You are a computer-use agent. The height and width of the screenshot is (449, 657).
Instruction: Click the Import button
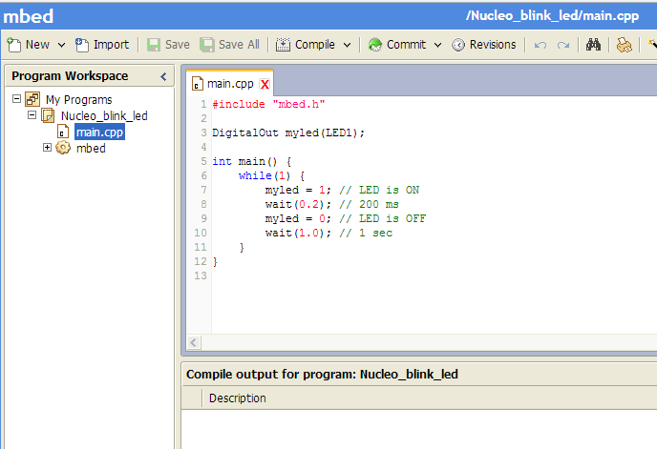(x=102, y=45)
